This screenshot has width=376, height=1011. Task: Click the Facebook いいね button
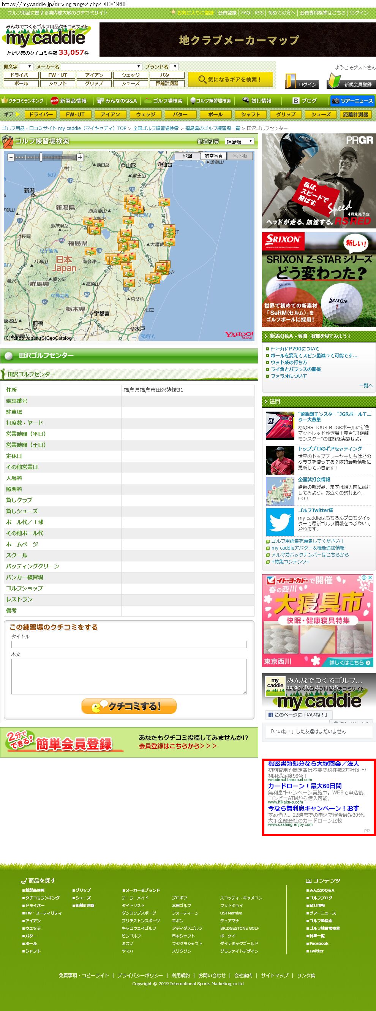(299, 715)
